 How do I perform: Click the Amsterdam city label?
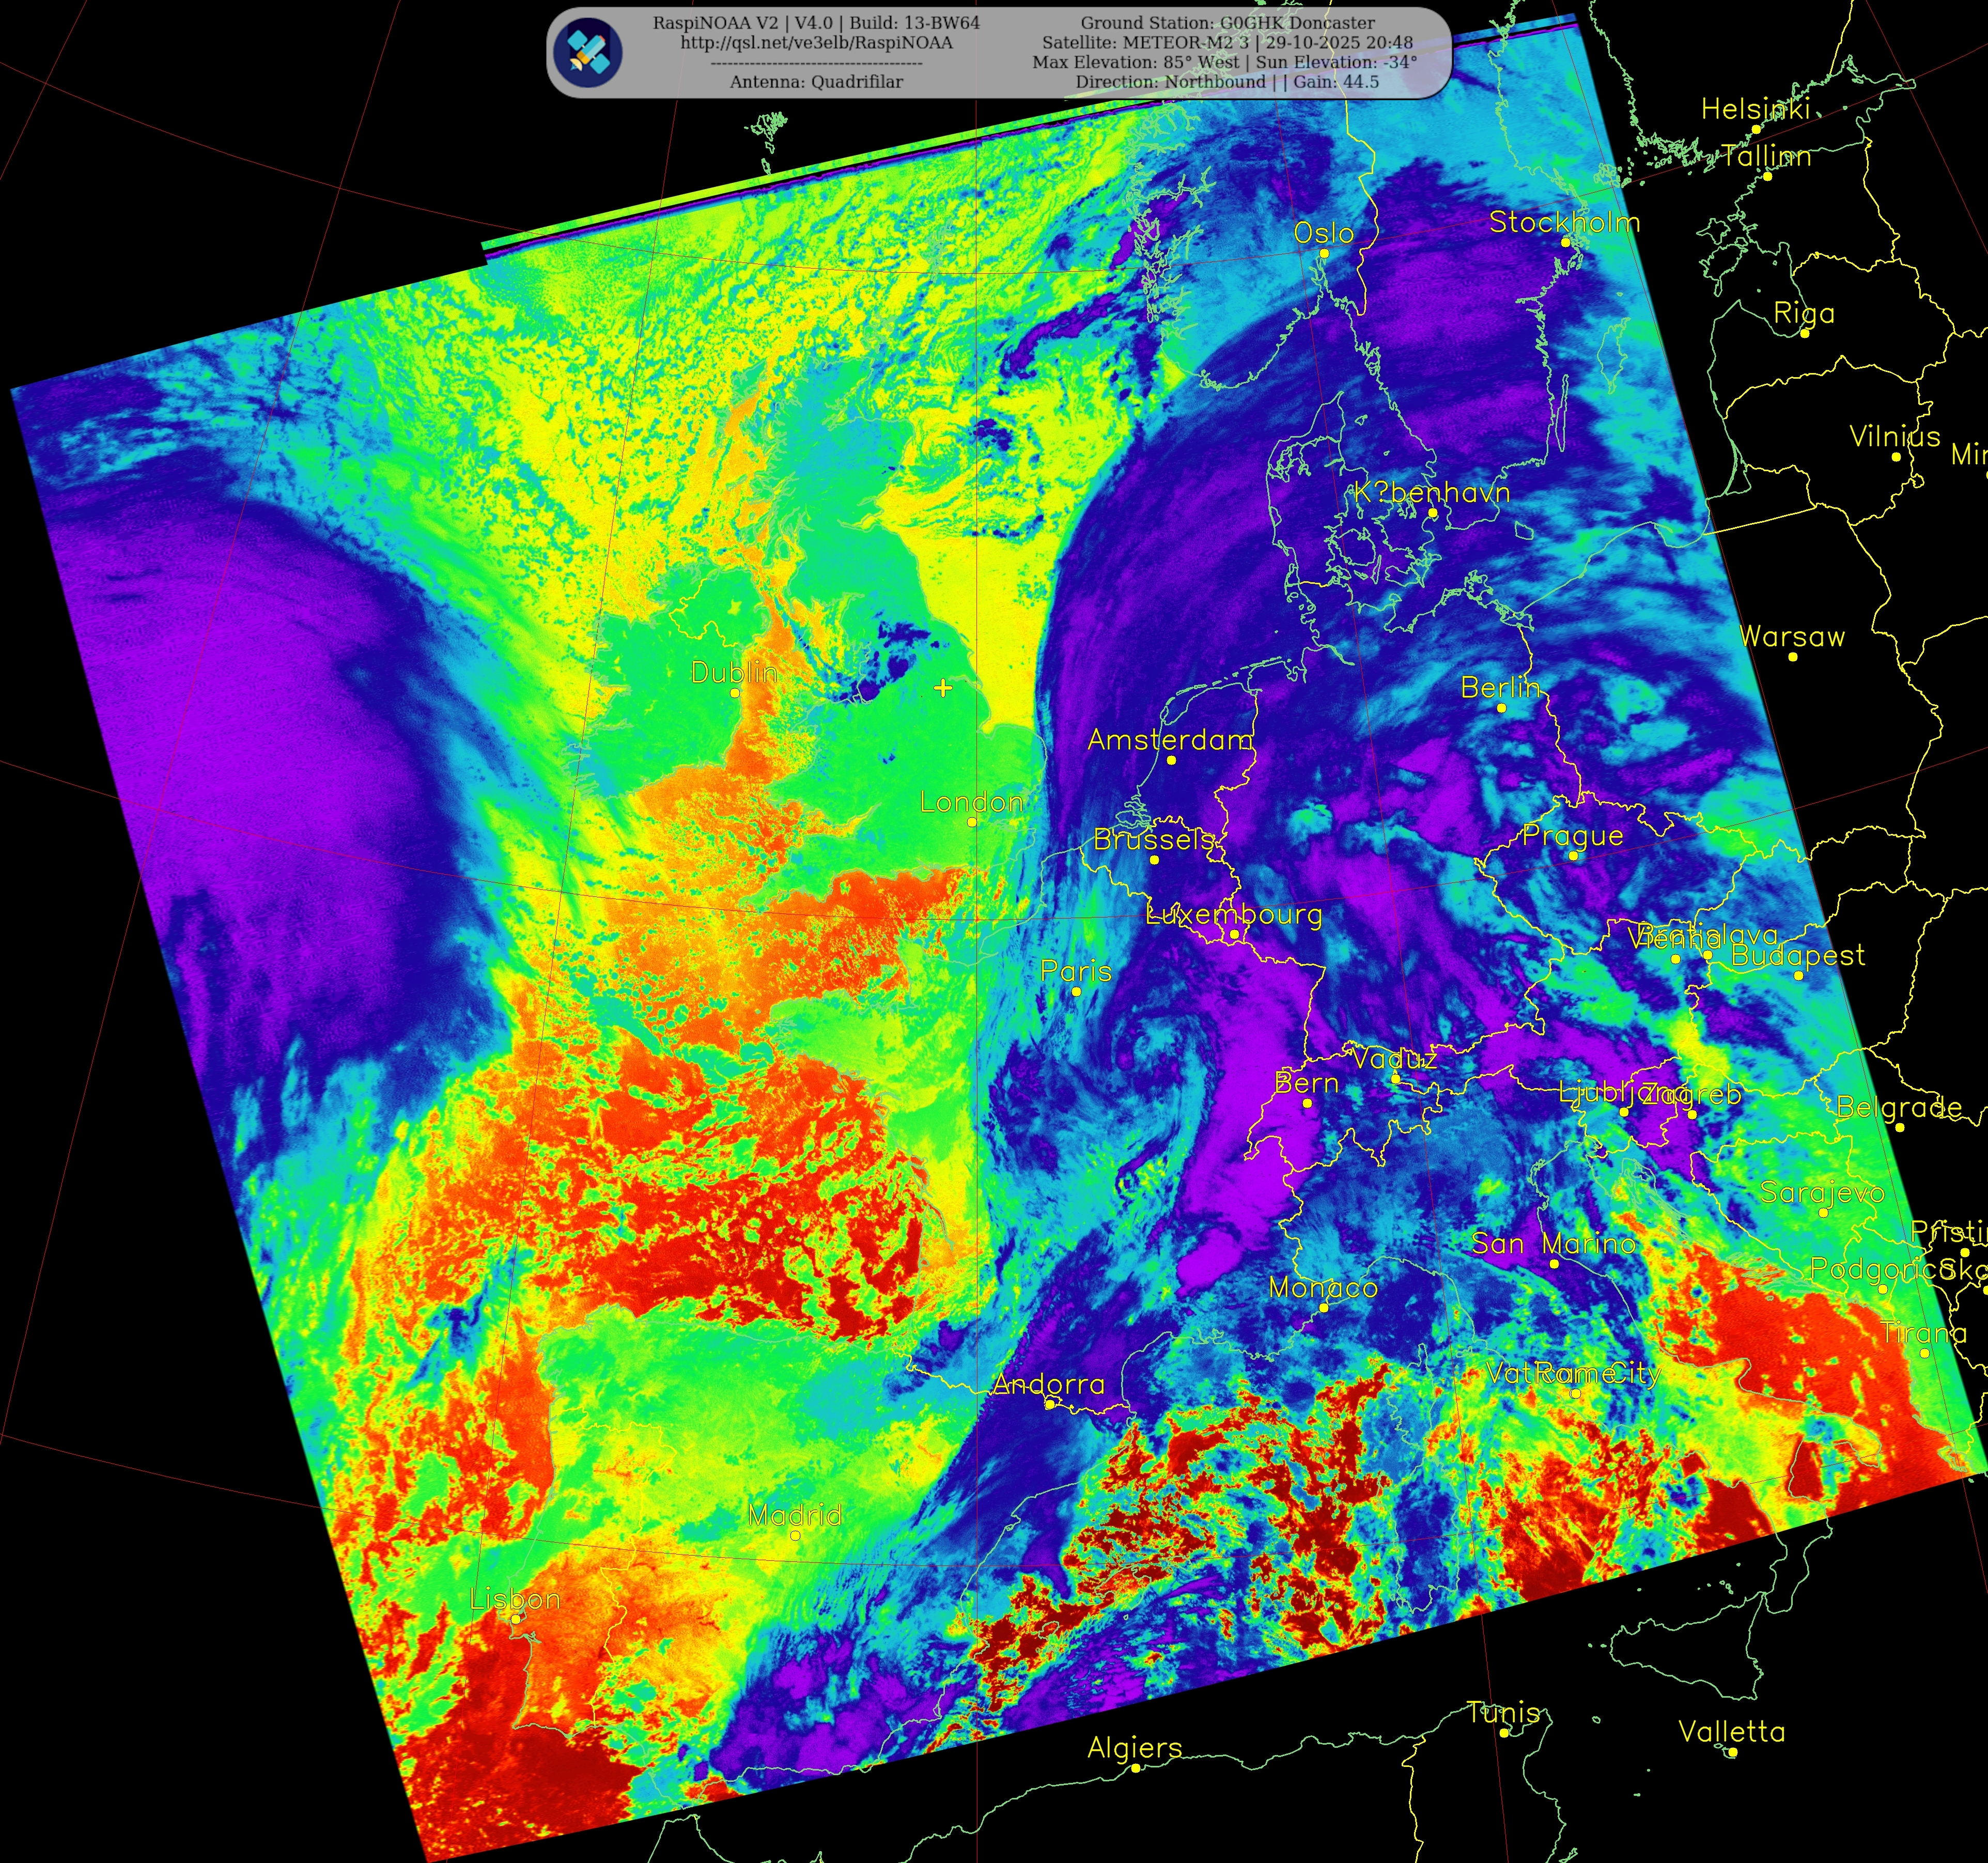1170,740
